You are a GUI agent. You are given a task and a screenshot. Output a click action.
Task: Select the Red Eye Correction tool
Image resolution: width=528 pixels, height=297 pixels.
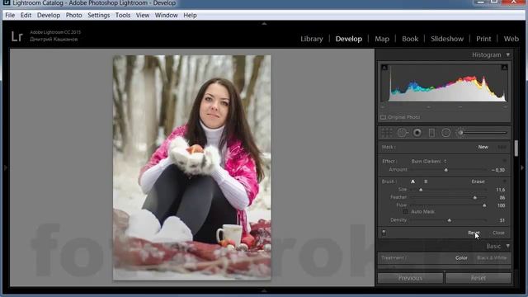click(x=417, y=133)
